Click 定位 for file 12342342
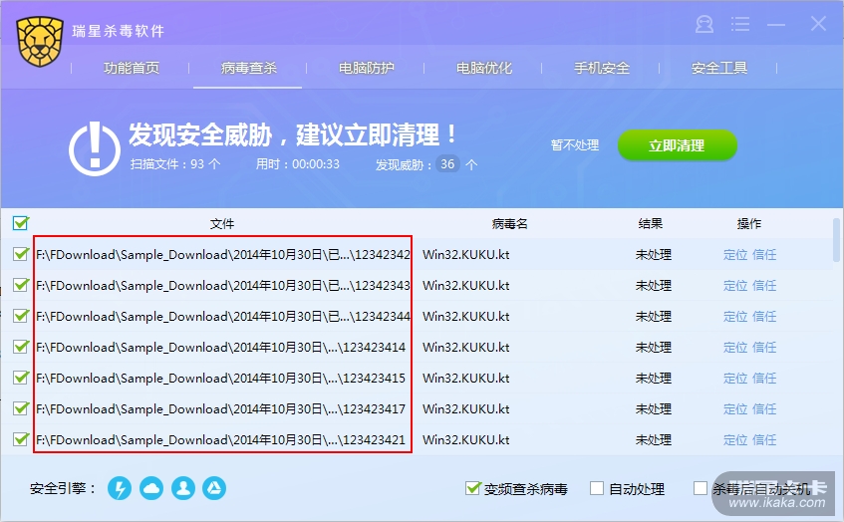Image resolution: width=844 pixels, height=522 pixels. [735, 255]
